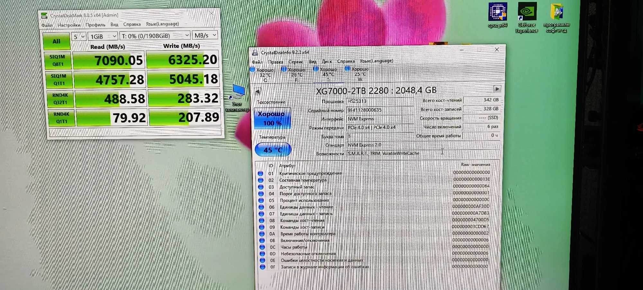The height and width of the screenshot is (290, 643).
Task: Open the 'программы софт и тд' desktop folder
Action: pyautogui.click(x=557, y=18)
